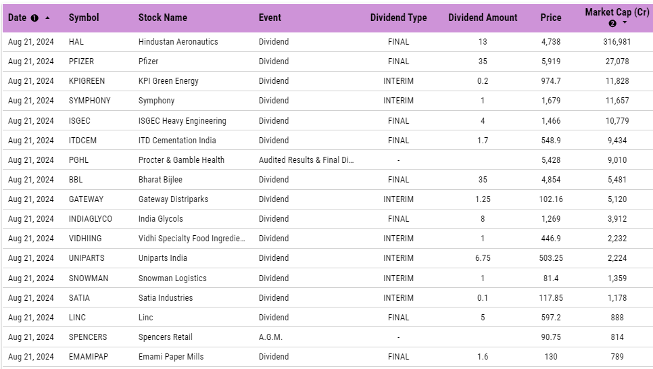Click the Market Cap (Cr) header label
The image size is (653, 369).
[x=616, y=12]
